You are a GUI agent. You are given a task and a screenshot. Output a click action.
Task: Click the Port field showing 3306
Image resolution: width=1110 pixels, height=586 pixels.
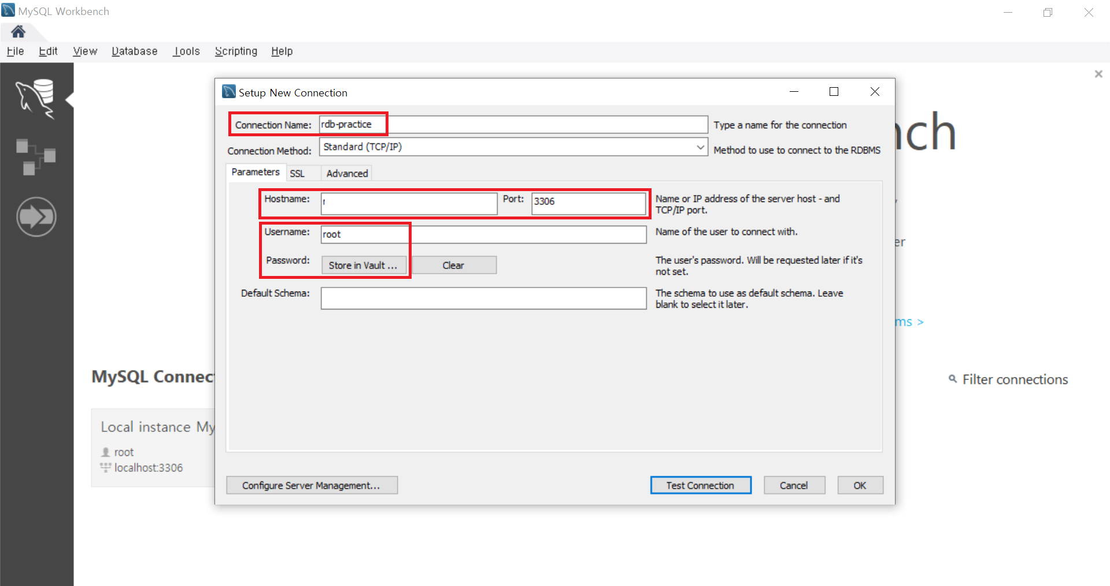point(589,203)
